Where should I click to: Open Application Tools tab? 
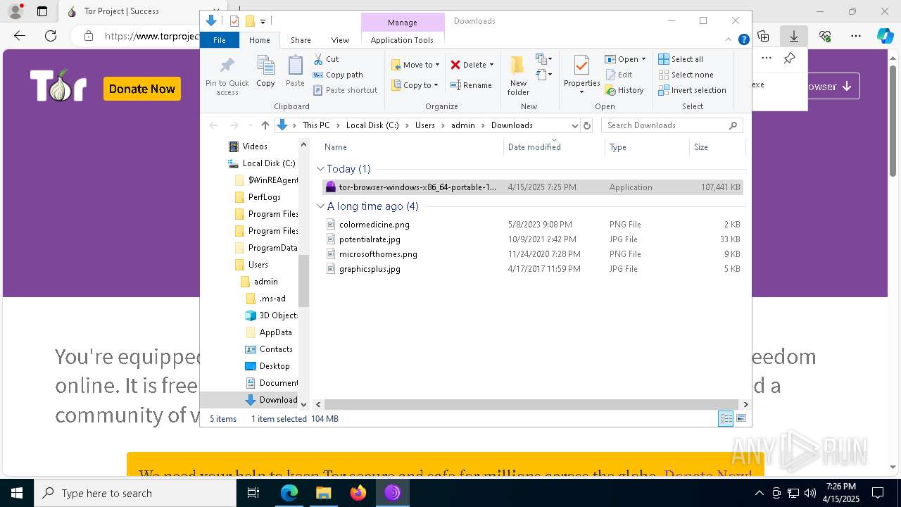pyautogui.click(x=402, y=40)
